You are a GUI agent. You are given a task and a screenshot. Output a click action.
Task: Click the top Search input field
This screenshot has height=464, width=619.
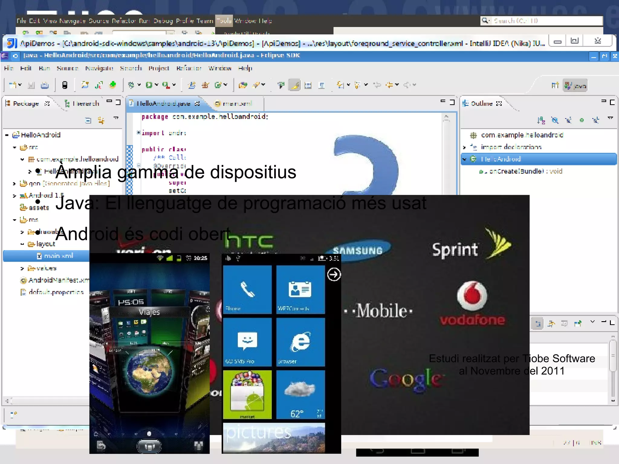(547, 21)
